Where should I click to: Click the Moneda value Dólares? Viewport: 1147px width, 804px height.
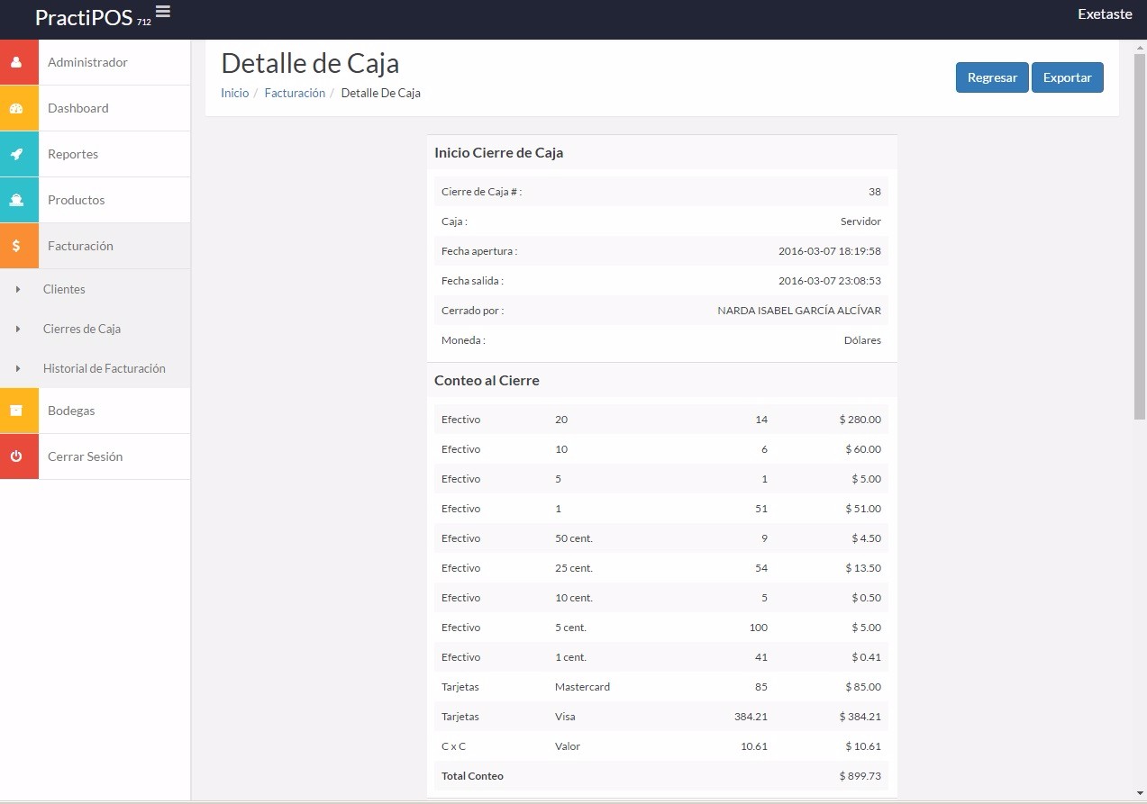point(862,340)
